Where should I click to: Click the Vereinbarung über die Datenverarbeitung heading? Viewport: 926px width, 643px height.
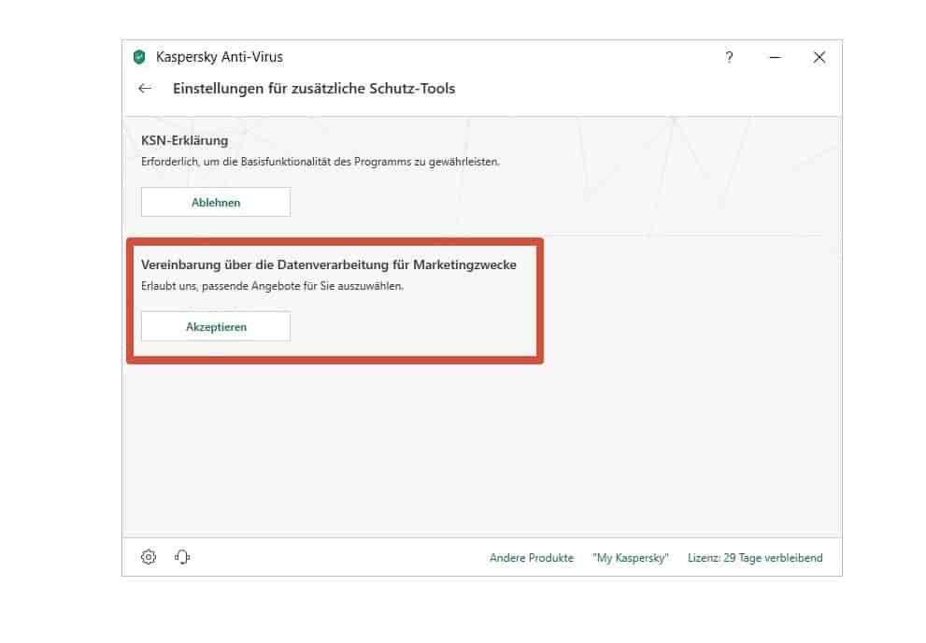pyautogui.click(x=328, y=264)
